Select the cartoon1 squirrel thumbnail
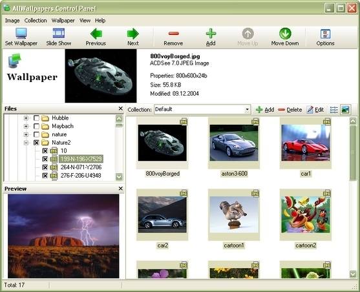Screen dimensions: 360x292 (234, 214)
